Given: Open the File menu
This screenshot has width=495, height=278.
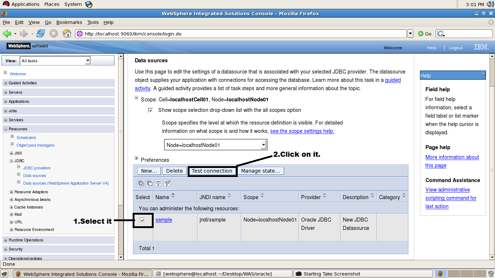Looking at the screenshot, I should [x=6, y=22].
